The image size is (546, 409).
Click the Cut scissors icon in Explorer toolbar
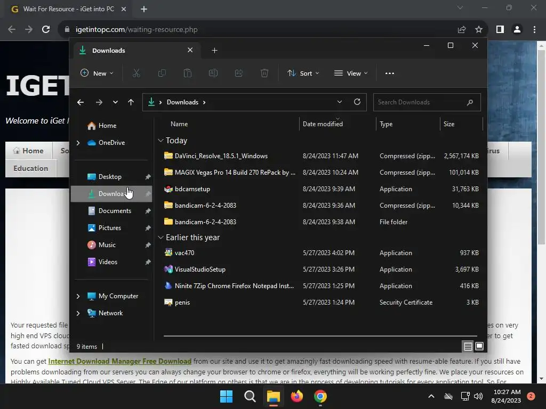[136, 73]
